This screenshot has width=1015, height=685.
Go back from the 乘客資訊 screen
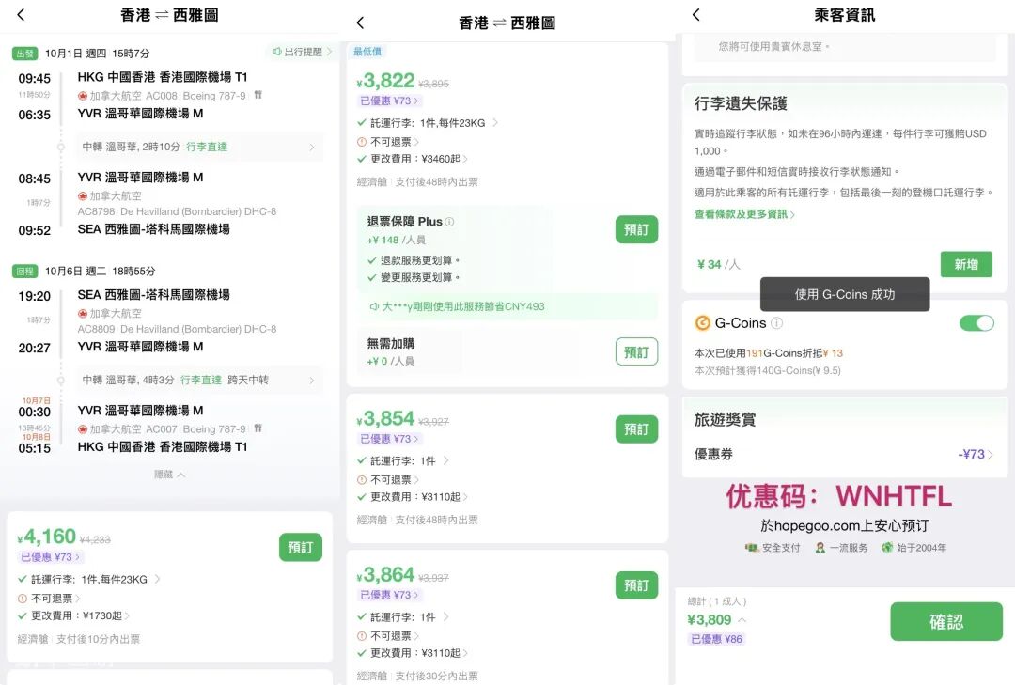pyautogui.click(x=695, y=14)
